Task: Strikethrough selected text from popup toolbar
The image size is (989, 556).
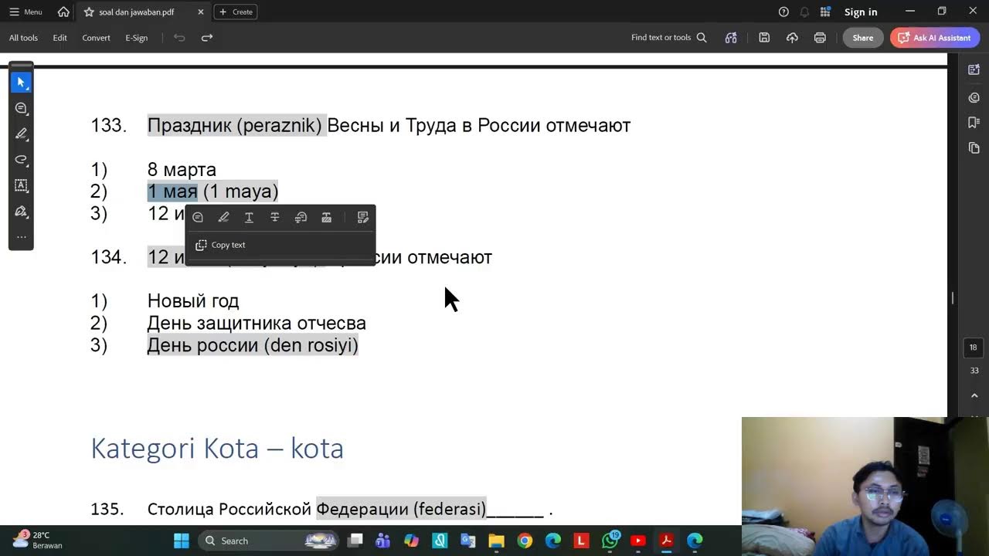Action: pyautogui.click(x=274, y=218)
